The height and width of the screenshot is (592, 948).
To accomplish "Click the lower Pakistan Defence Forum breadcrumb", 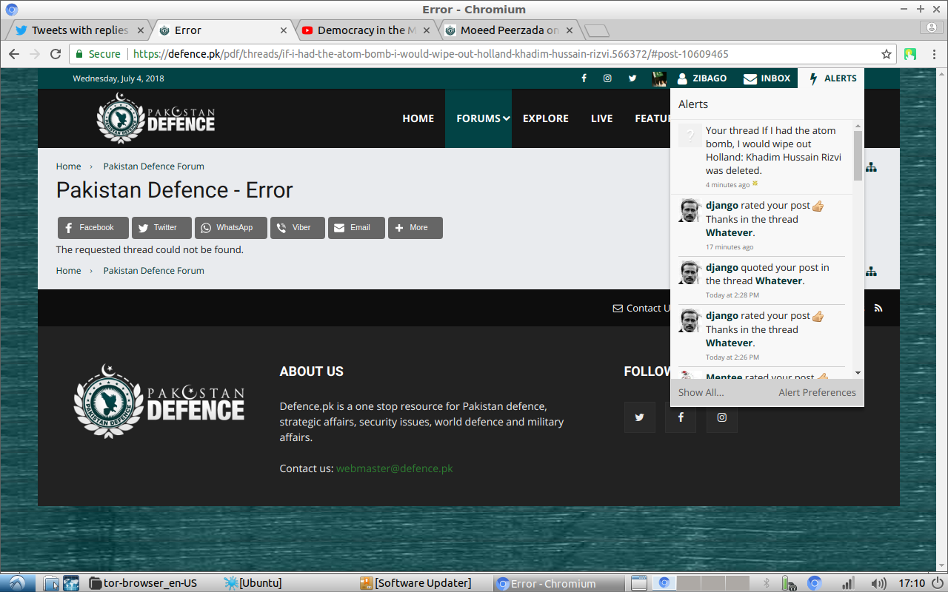I will (x=154, y=271).
